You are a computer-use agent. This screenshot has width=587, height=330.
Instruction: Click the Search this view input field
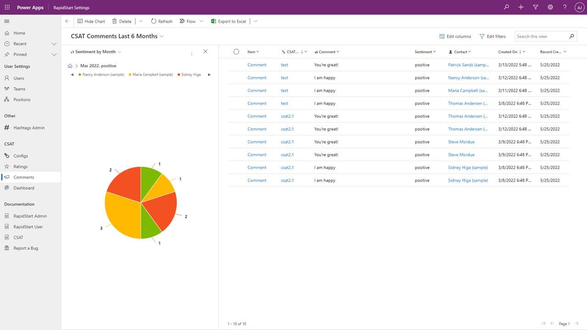tap(541, 36)
